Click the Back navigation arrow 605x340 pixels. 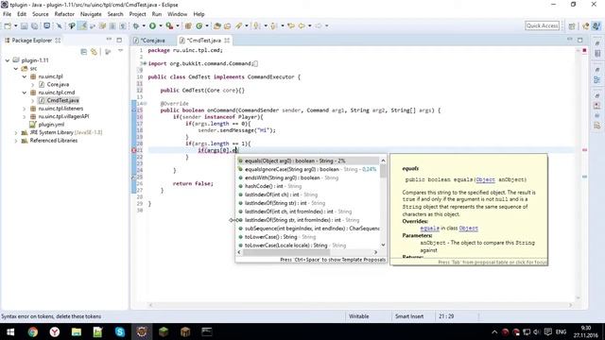[302, 25]
